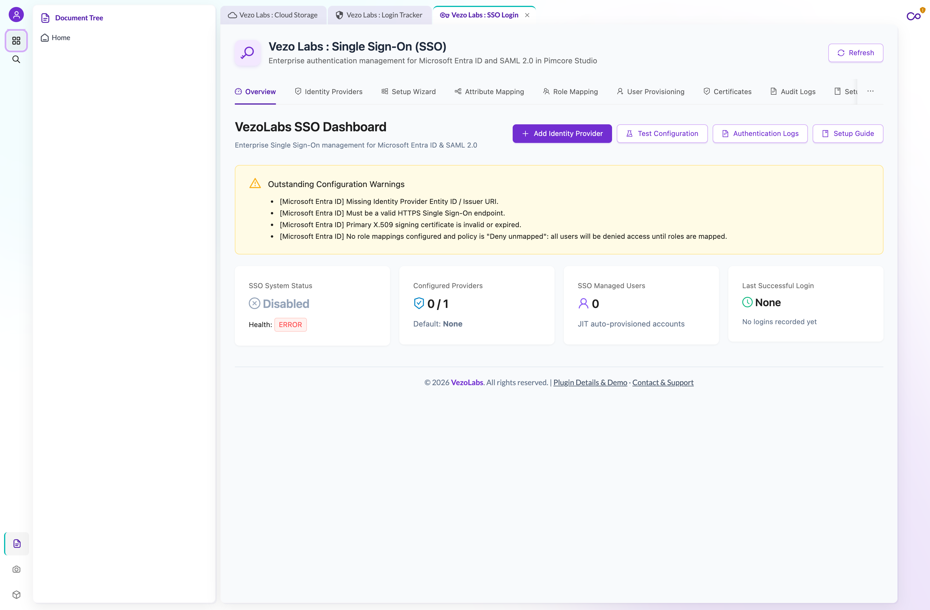Click the SSO Managed Users person icon
The image size is (930, 610).
point(583,304)
